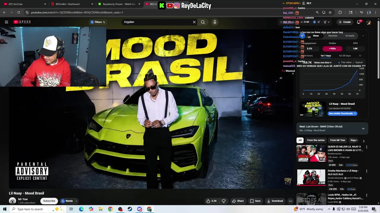Viewport: 380px width, 213px height.
Task: Open the YouTube hamburger guide menu
Action: coord(6,22)
